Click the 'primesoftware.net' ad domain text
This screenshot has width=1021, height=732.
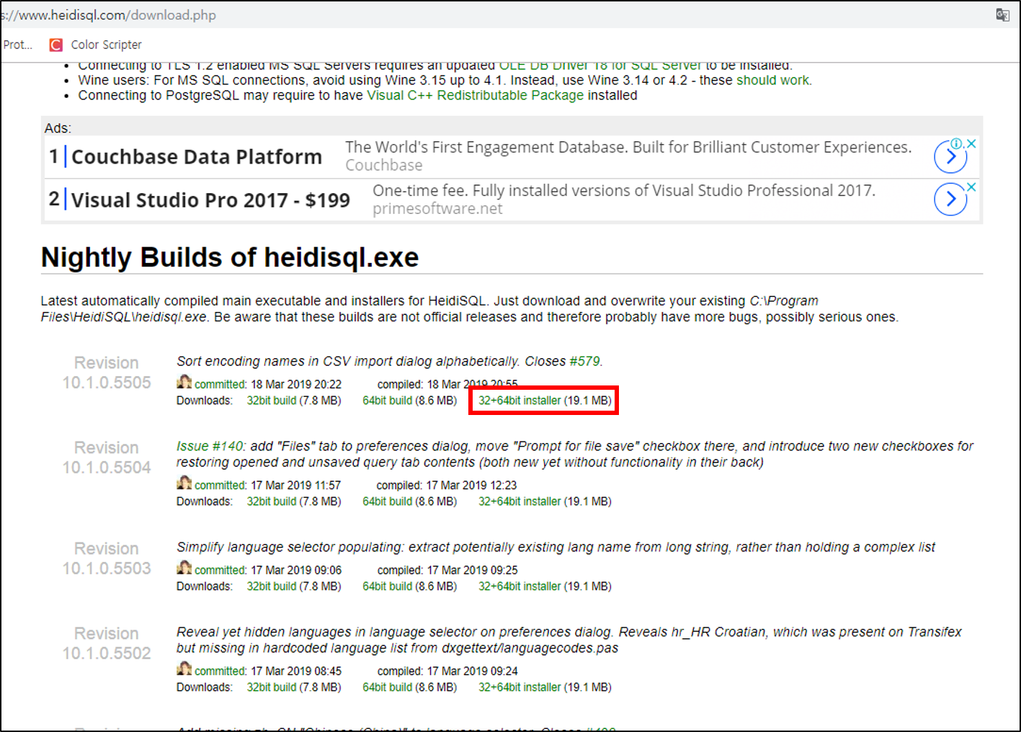tap(437, 209)
